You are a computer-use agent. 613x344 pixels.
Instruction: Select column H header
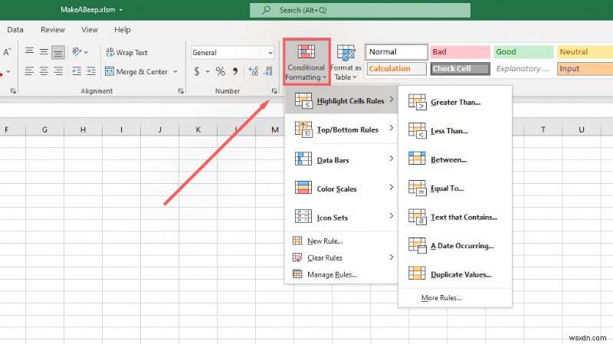tap(83, 129)
